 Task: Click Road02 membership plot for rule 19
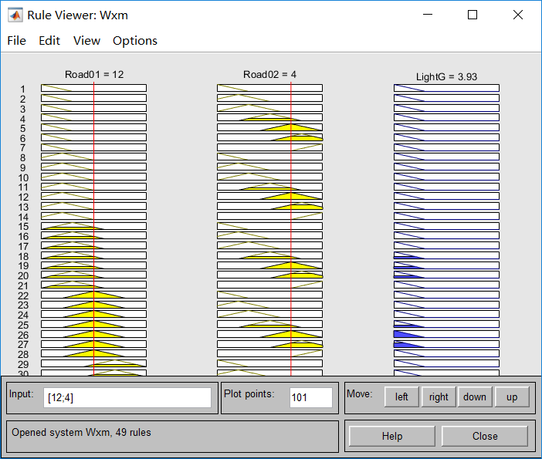tap(269, 265)
